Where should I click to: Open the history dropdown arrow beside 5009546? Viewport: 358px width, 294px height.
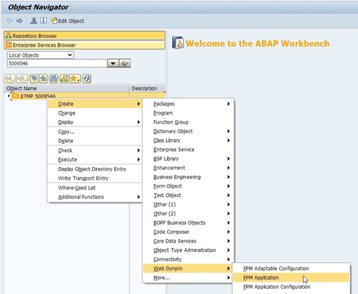coord(113,63)
